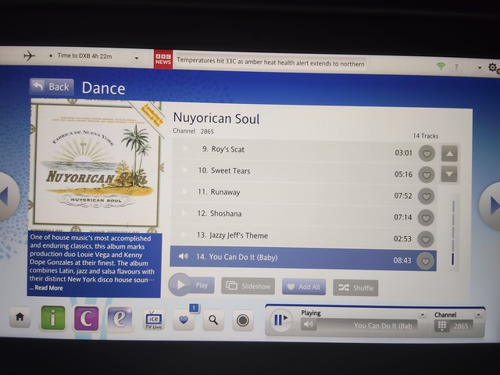The width and height of the screenshot is (500, 375).
Task: Open the help question mark icon
Action: coord(456,67)
